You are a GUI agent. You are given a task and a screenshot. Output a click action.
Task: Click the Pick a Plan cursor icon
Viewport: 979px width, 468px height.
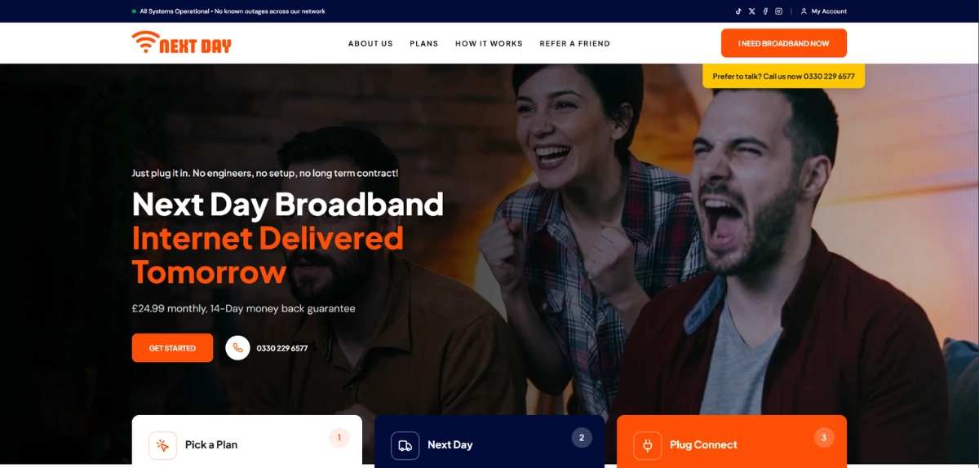(162, 445)
